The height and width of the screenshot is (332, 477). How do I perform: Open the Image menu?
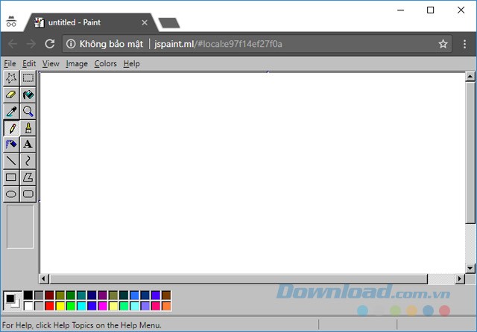tap(77, 64)
